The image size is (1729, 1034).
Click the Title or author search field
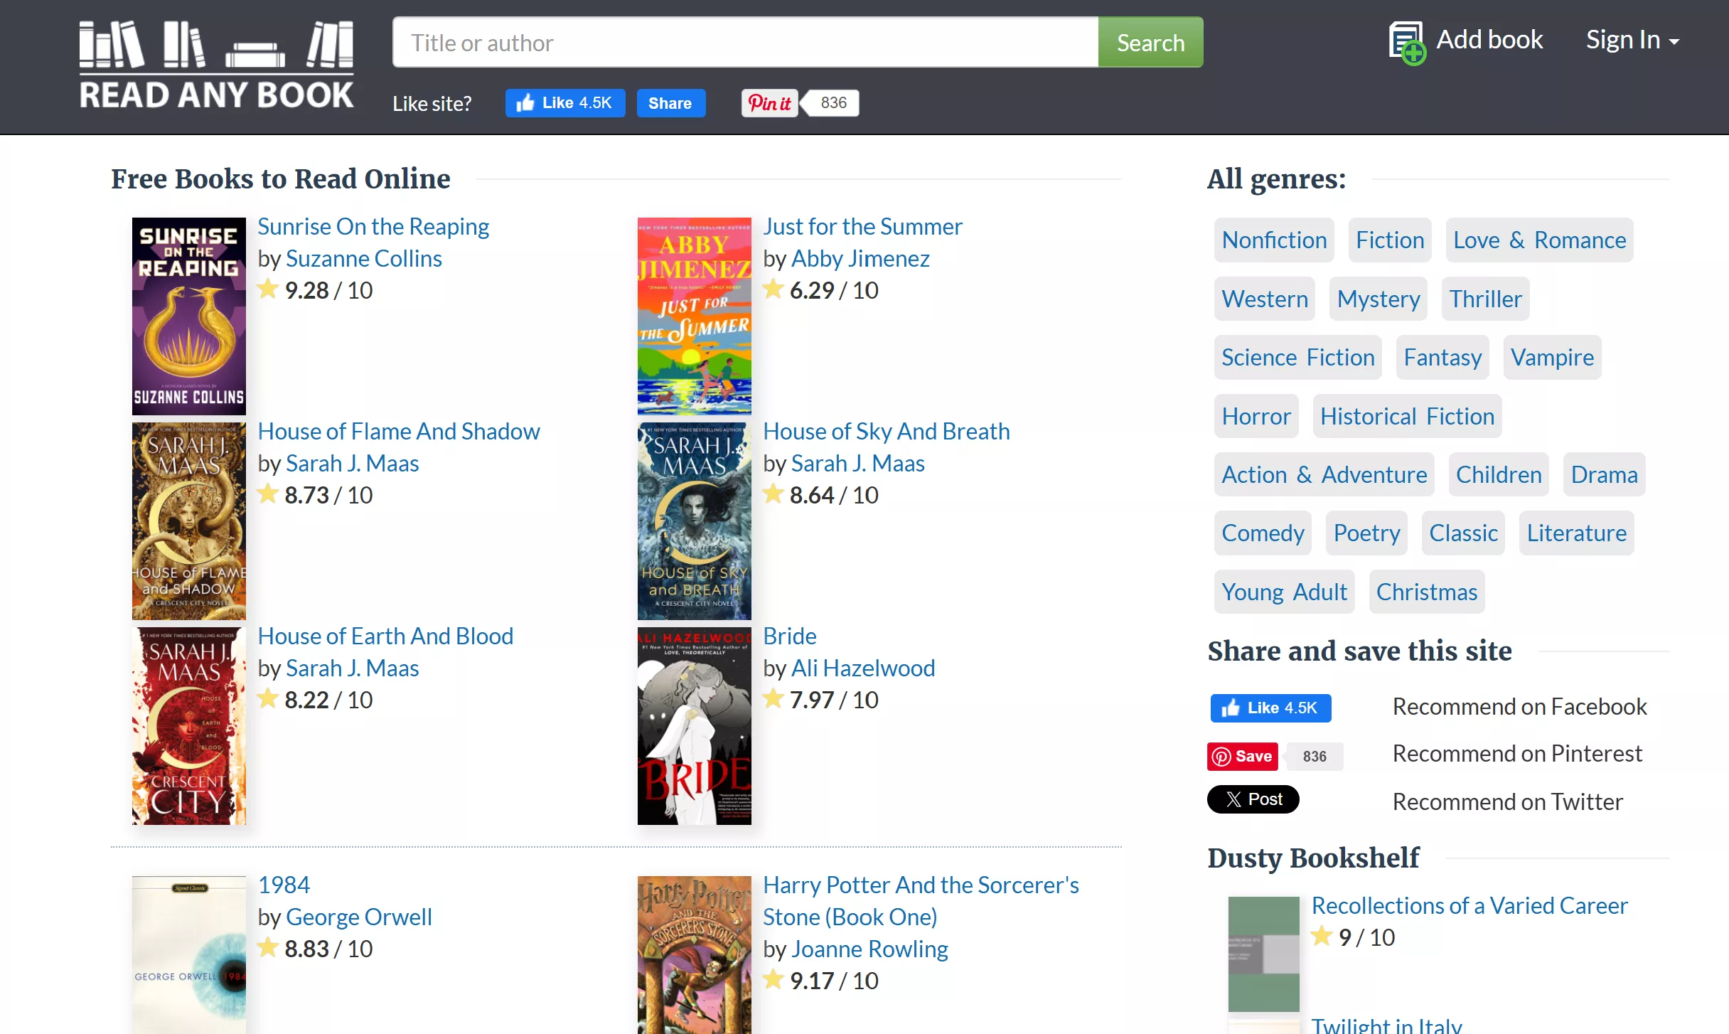(x=744, y=42)
